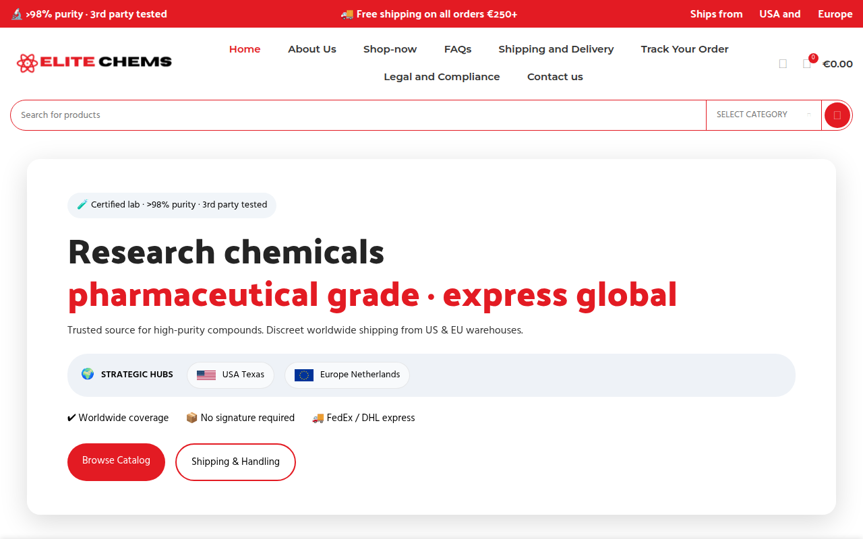Go to the Home menu item
The height and width of the screenshot is (539, 863).
pos(245,49)
